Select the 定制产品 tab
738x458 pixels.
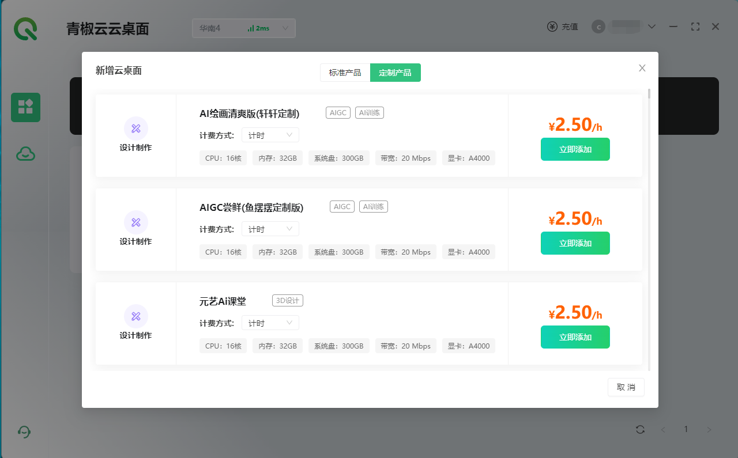click(x=395, y=73)
